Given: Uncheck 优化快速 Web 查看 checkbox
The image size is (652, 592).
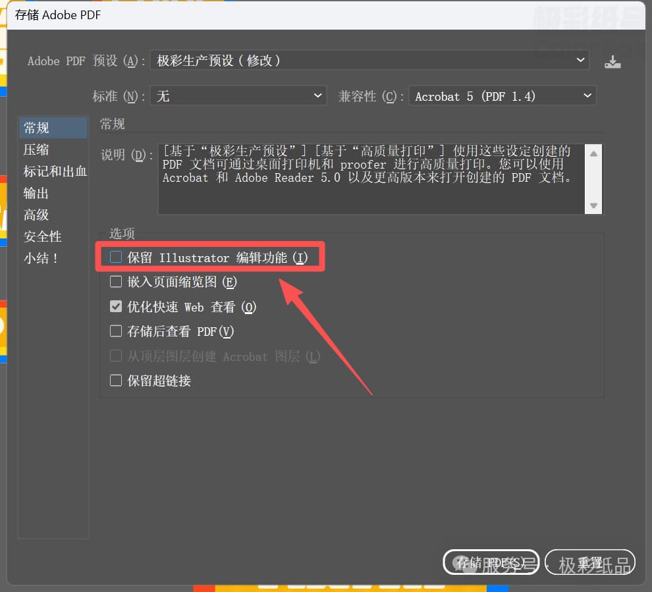Looking at the screenshot, I should pos(116,307).
